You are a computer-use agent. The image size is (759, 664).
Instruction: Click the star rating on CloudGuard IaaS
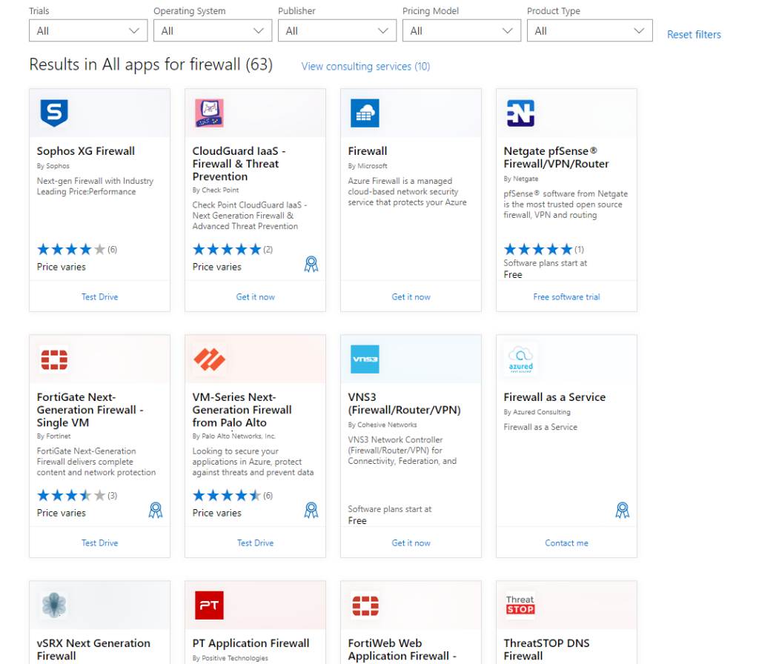tap(227, 250)
